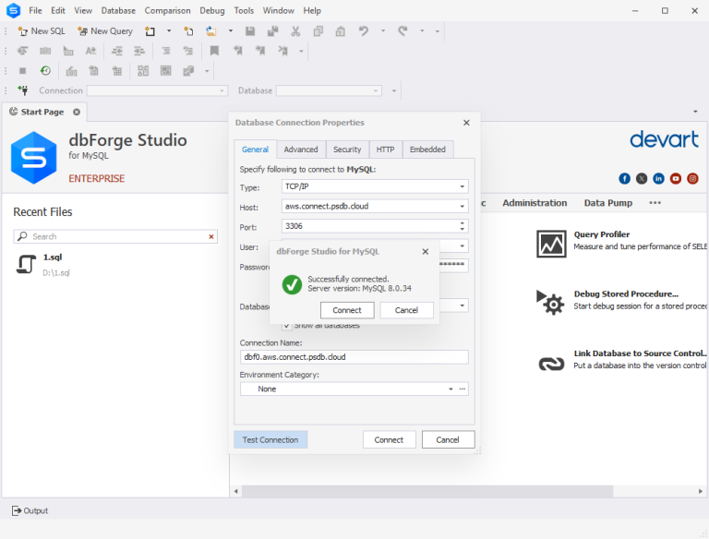Click the Connection Name text field
This screenshot has width=709, height=539.
(354, 357)
